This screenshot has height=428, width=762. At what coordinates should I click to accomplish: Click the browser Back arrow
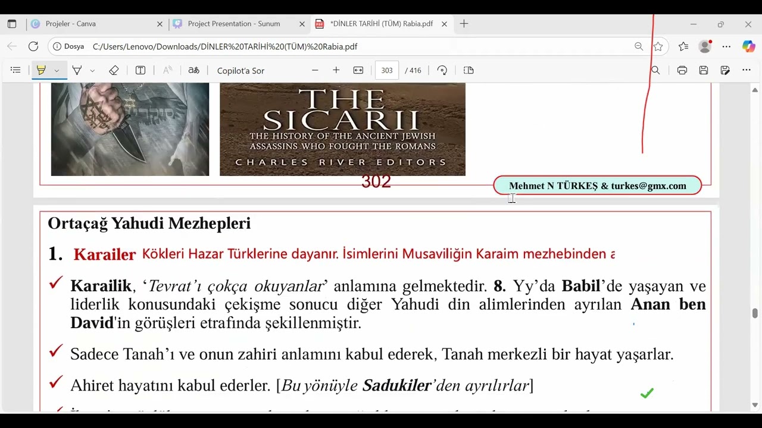(12, 46)
